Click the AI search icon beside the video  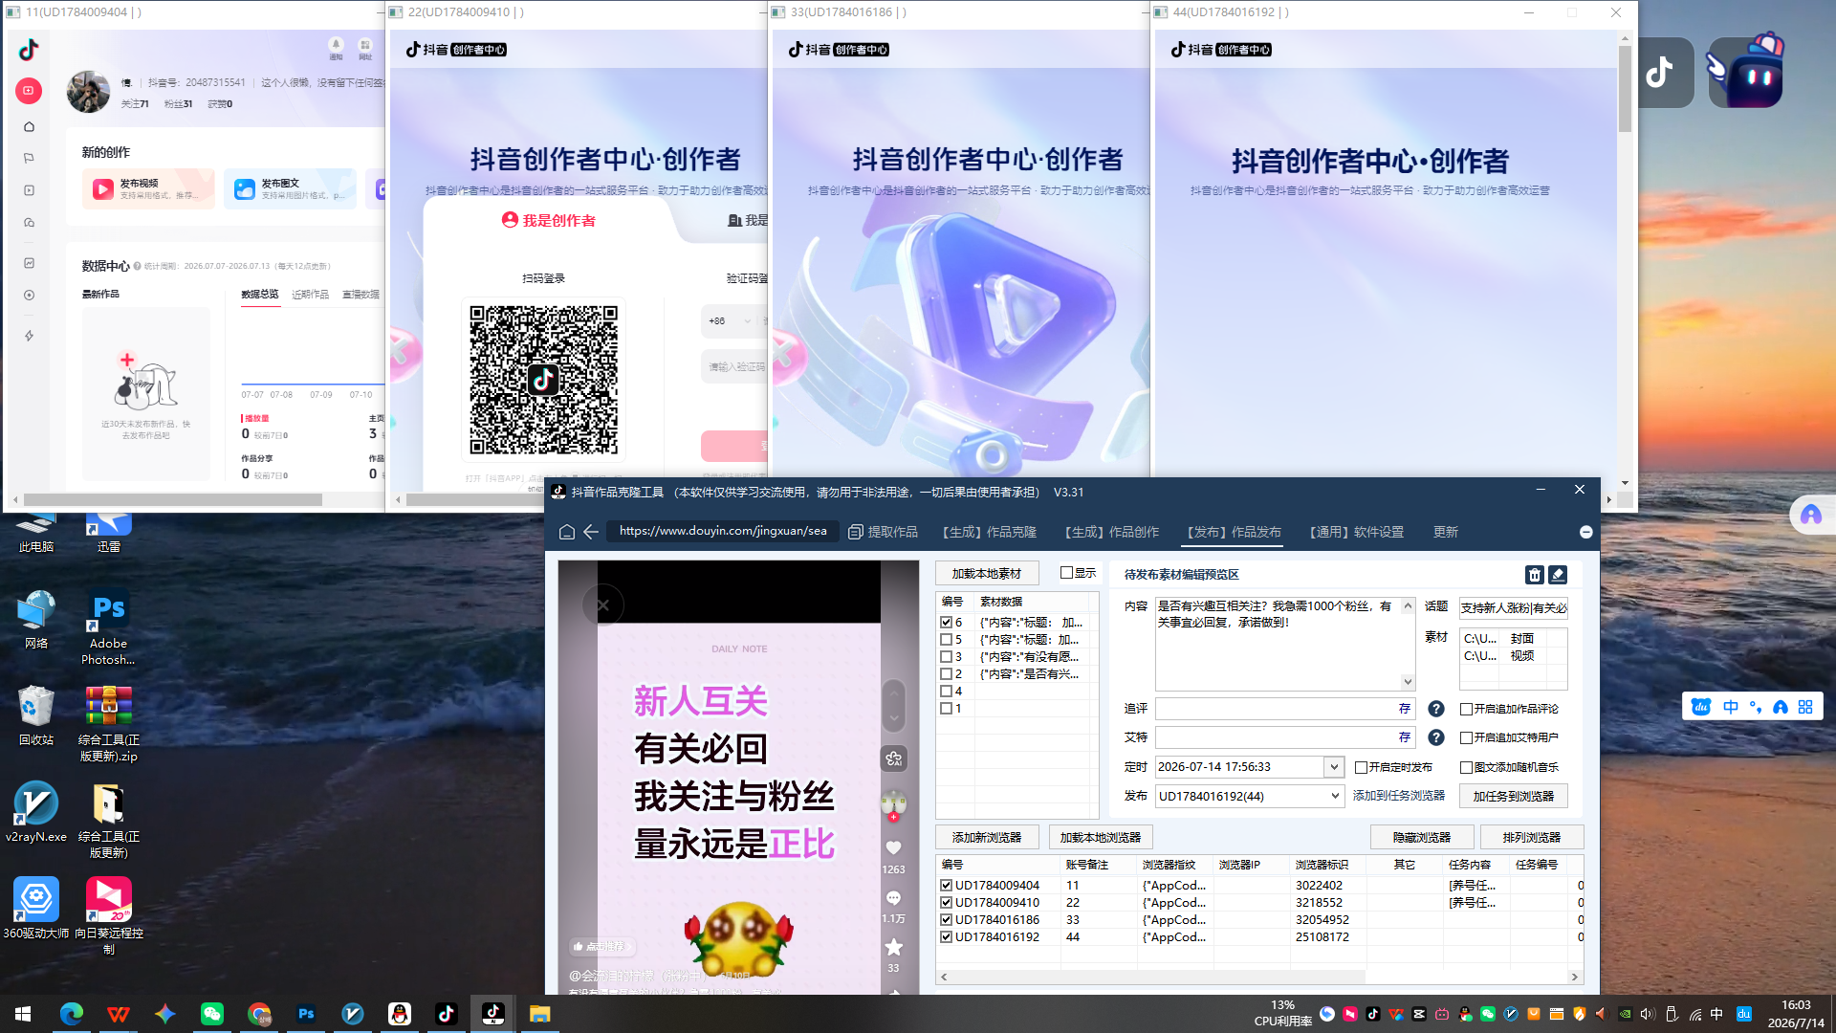(893, 758)
